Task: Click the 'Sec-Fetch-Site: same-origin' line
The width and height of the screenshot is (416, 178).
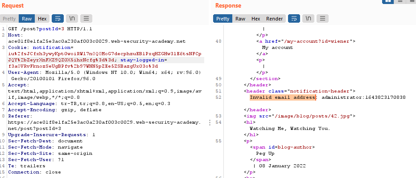Action: [x=50, y=154]
